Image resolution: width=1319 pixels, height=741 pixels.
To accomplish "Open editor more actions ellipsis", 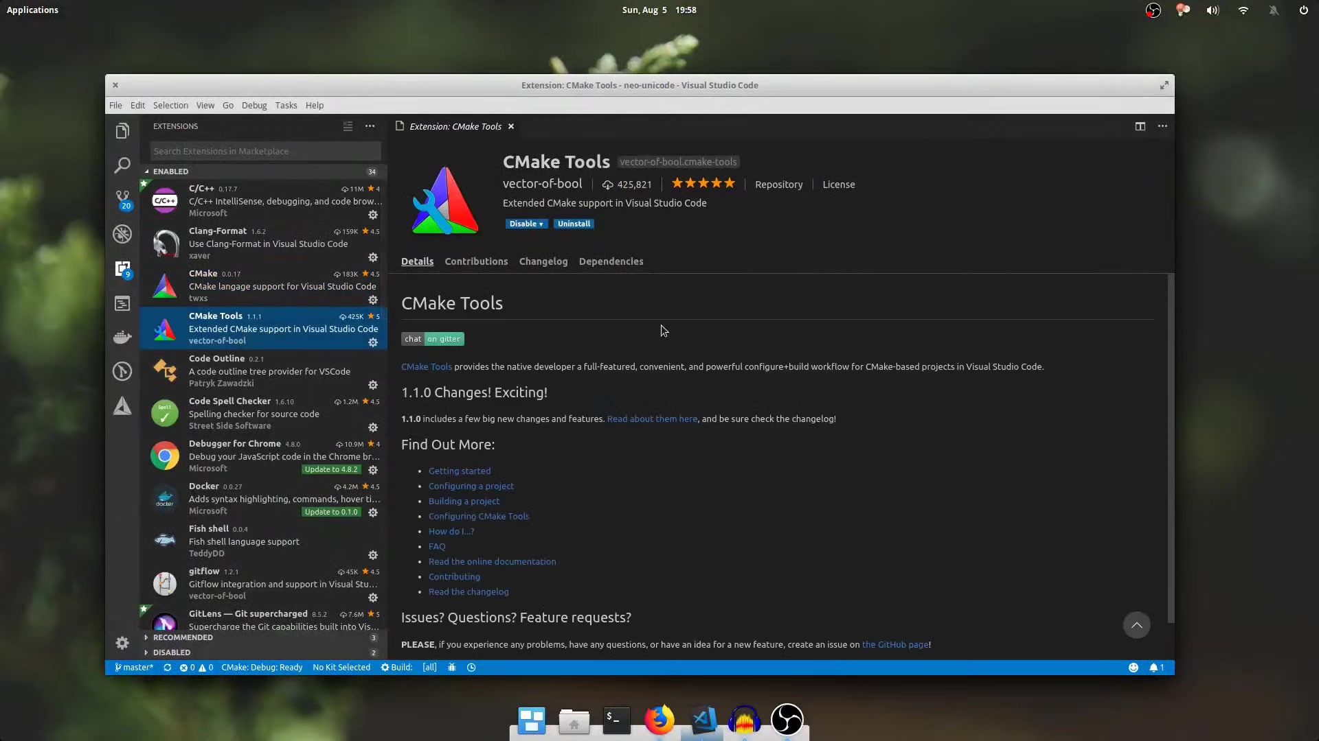I will pyautogui.click(x=1162, y=126).
